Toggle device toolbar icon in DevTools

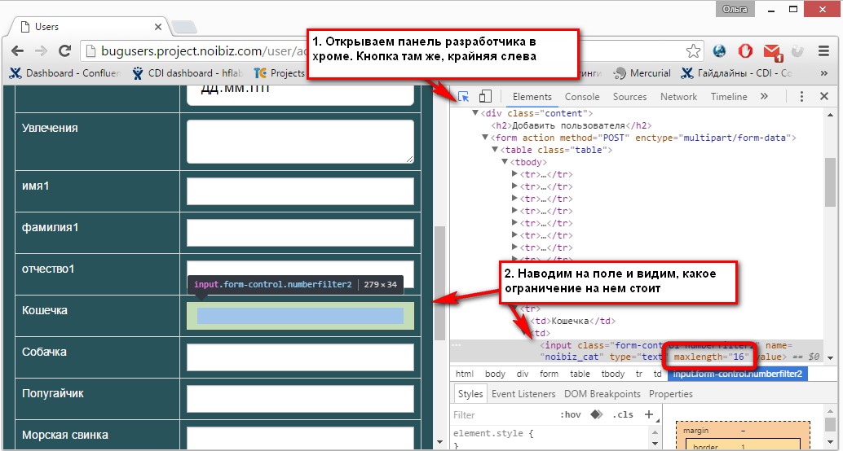pyautogui.click(x=485, y=97)
